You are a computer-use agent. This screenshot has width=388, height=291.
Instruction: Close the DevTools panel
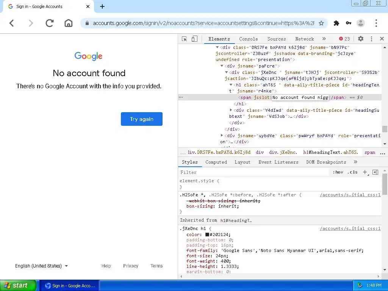coord(382,39)
